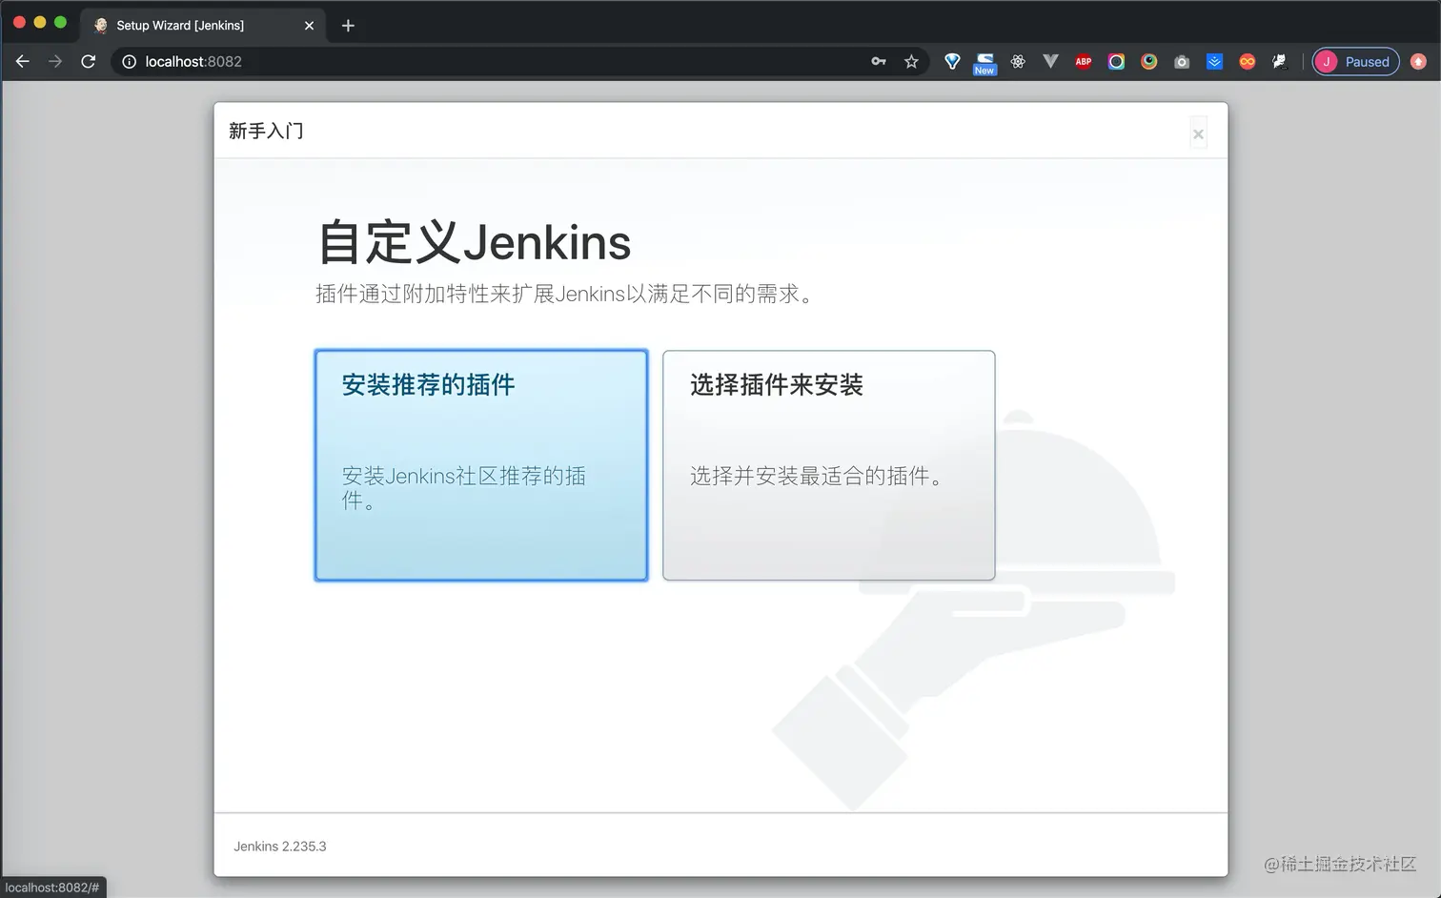Open the saved password key icon

tap(879, 62)
